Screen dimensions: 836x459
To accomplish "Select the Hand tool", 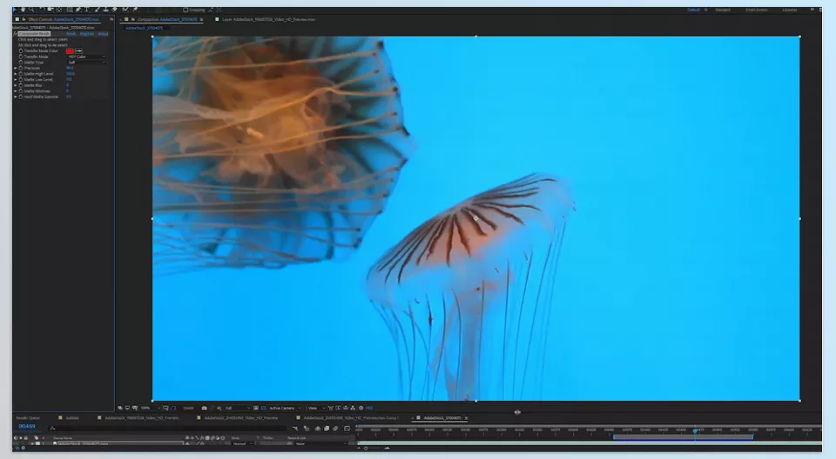I will (23, 10).
